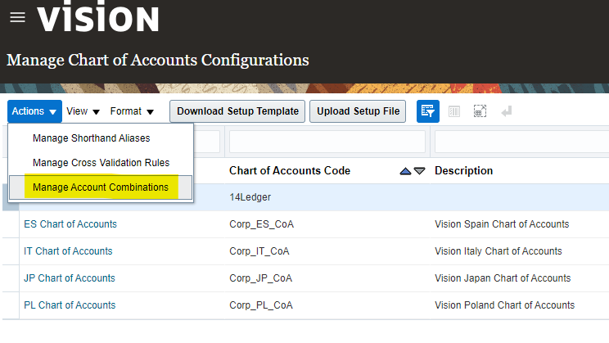Sort Chart of Accounts Code descending
The width and height of the screenshot is (609, 343).
coord(419,171)
